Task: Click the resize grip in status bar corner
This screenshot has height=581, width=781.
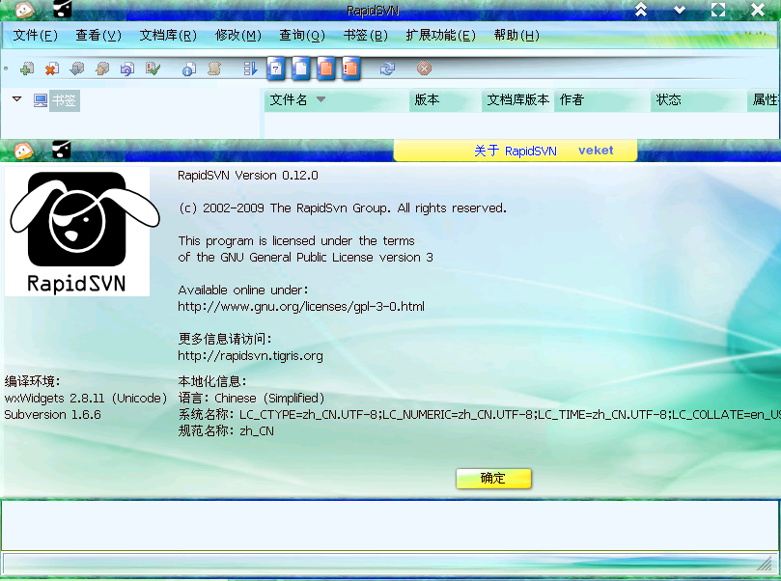Action: click(x=765, y=564)
